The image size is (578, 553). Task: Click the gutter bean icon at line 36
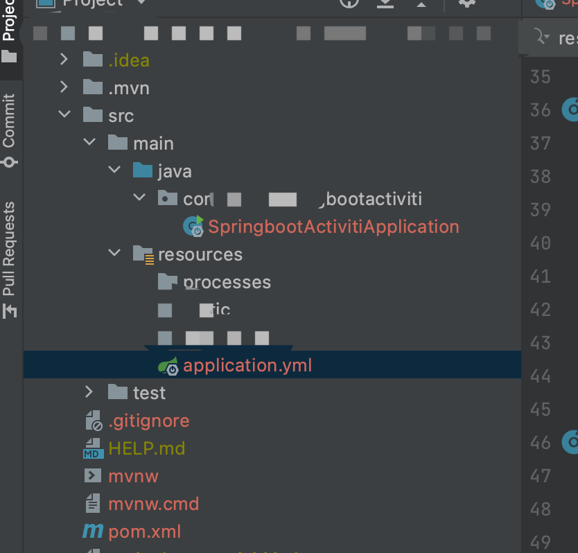click(x=570, y=109)
